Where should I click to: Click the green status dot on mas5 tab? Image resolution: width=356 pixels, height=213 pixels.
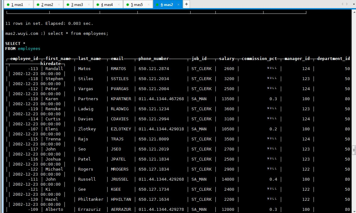pyautogui.click(x=128, y=5)
